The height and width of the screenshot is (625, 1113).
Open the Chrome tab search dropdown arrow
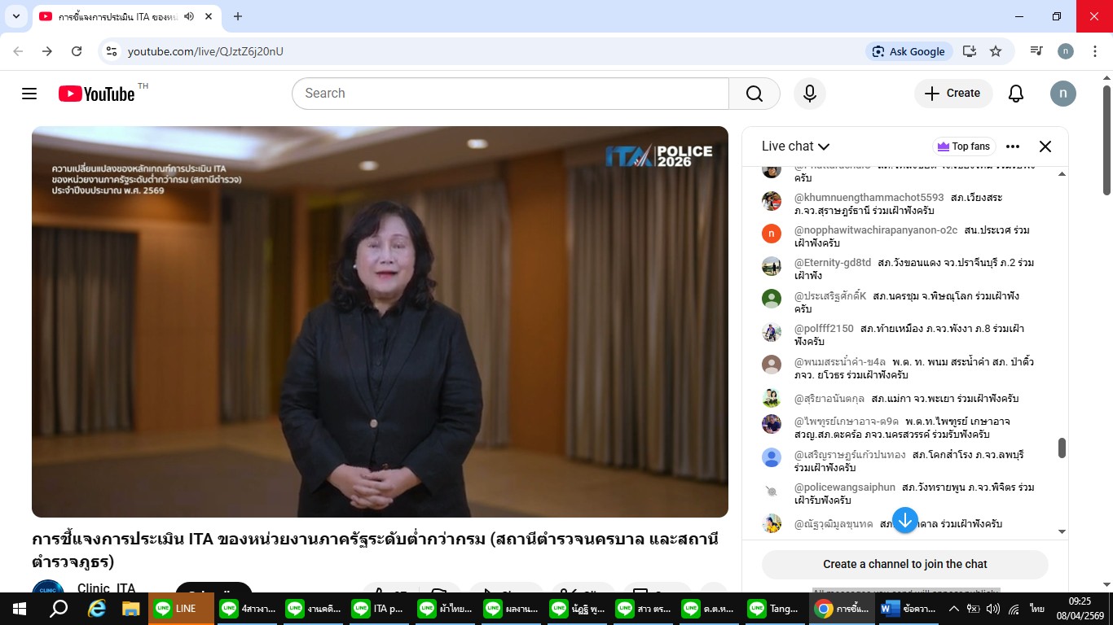(16, 16)
